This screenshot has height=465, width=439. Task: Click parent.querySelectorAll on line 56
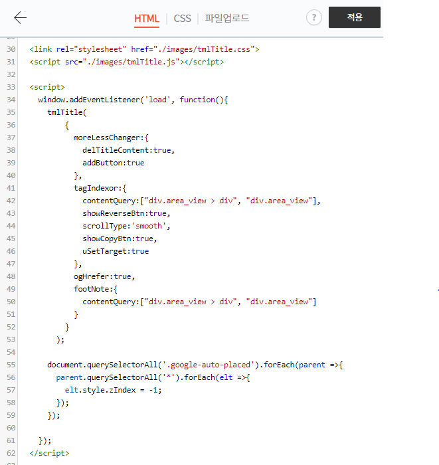pyautogui.click(x=107, y=377)
